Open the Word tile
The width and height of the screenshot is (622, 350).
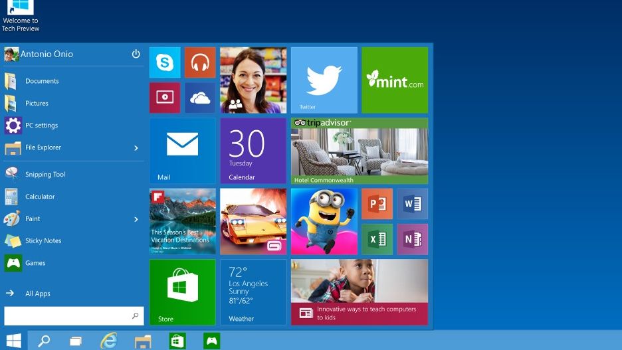413,204
